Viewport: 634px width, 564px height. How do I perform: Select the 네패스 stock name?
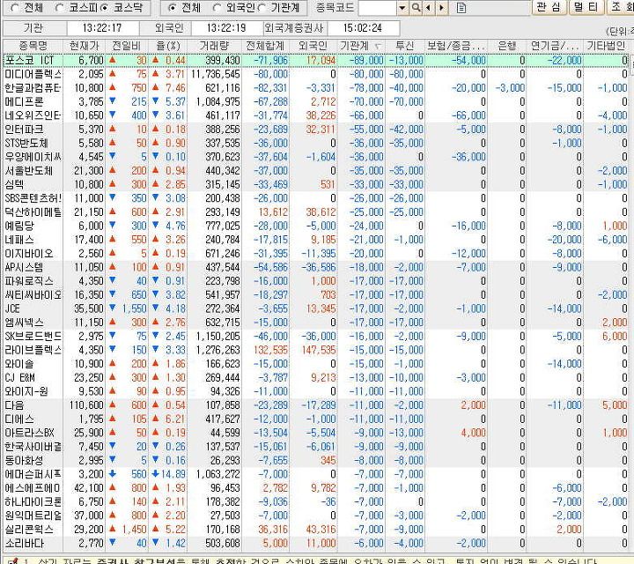pyautogui.click(x=19, y=240)
